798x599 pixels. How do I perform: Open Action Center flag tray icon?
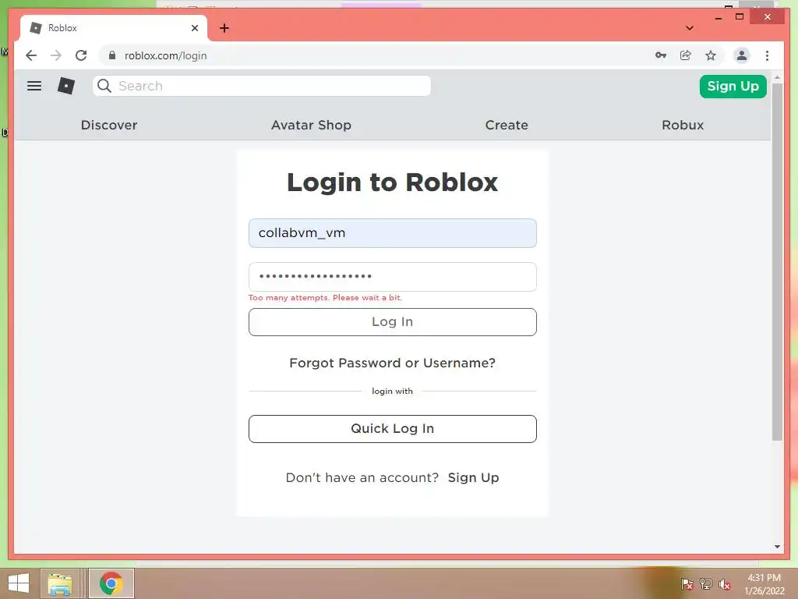687,584
